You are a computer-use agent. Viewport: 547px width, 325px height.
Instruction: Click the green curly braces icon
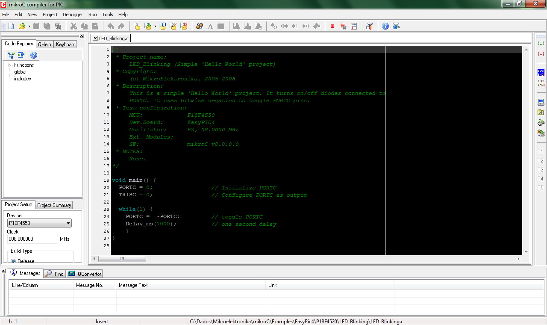tap(541, 44)
